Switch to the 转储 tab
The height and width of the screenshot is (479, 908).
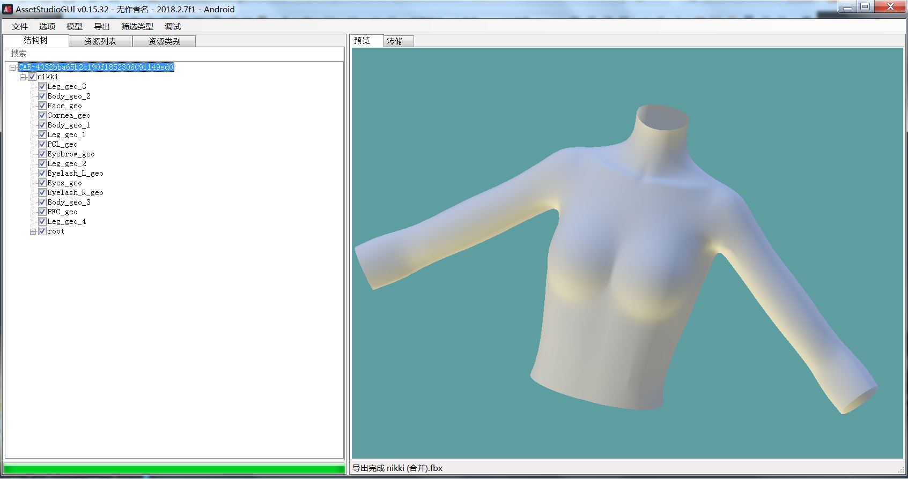[x=394, y=41]
